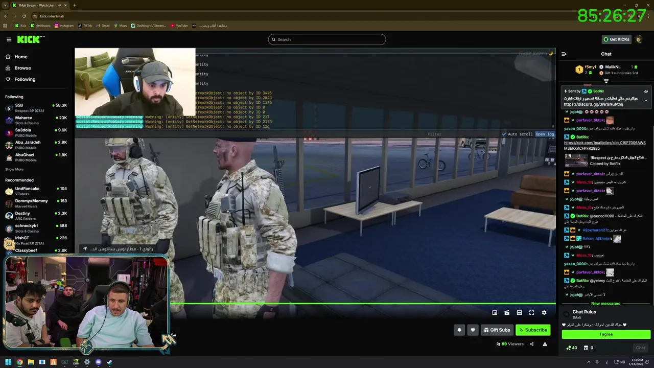Unpin the BotRix pinned message
This screenshot has height=368, width=654.
[646, 91]
